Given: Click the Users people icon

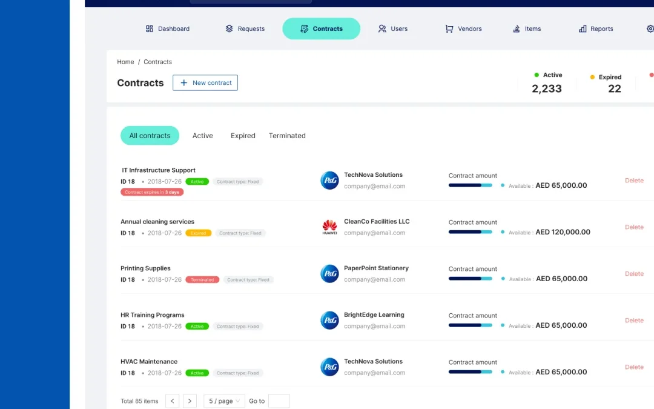Looking at the screenshot, I should pyautogui.click(x=382, y=29).
